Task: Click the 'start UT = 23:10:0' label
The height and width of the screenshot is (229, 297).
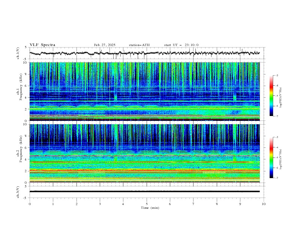Action: click(x=181, y=45)
